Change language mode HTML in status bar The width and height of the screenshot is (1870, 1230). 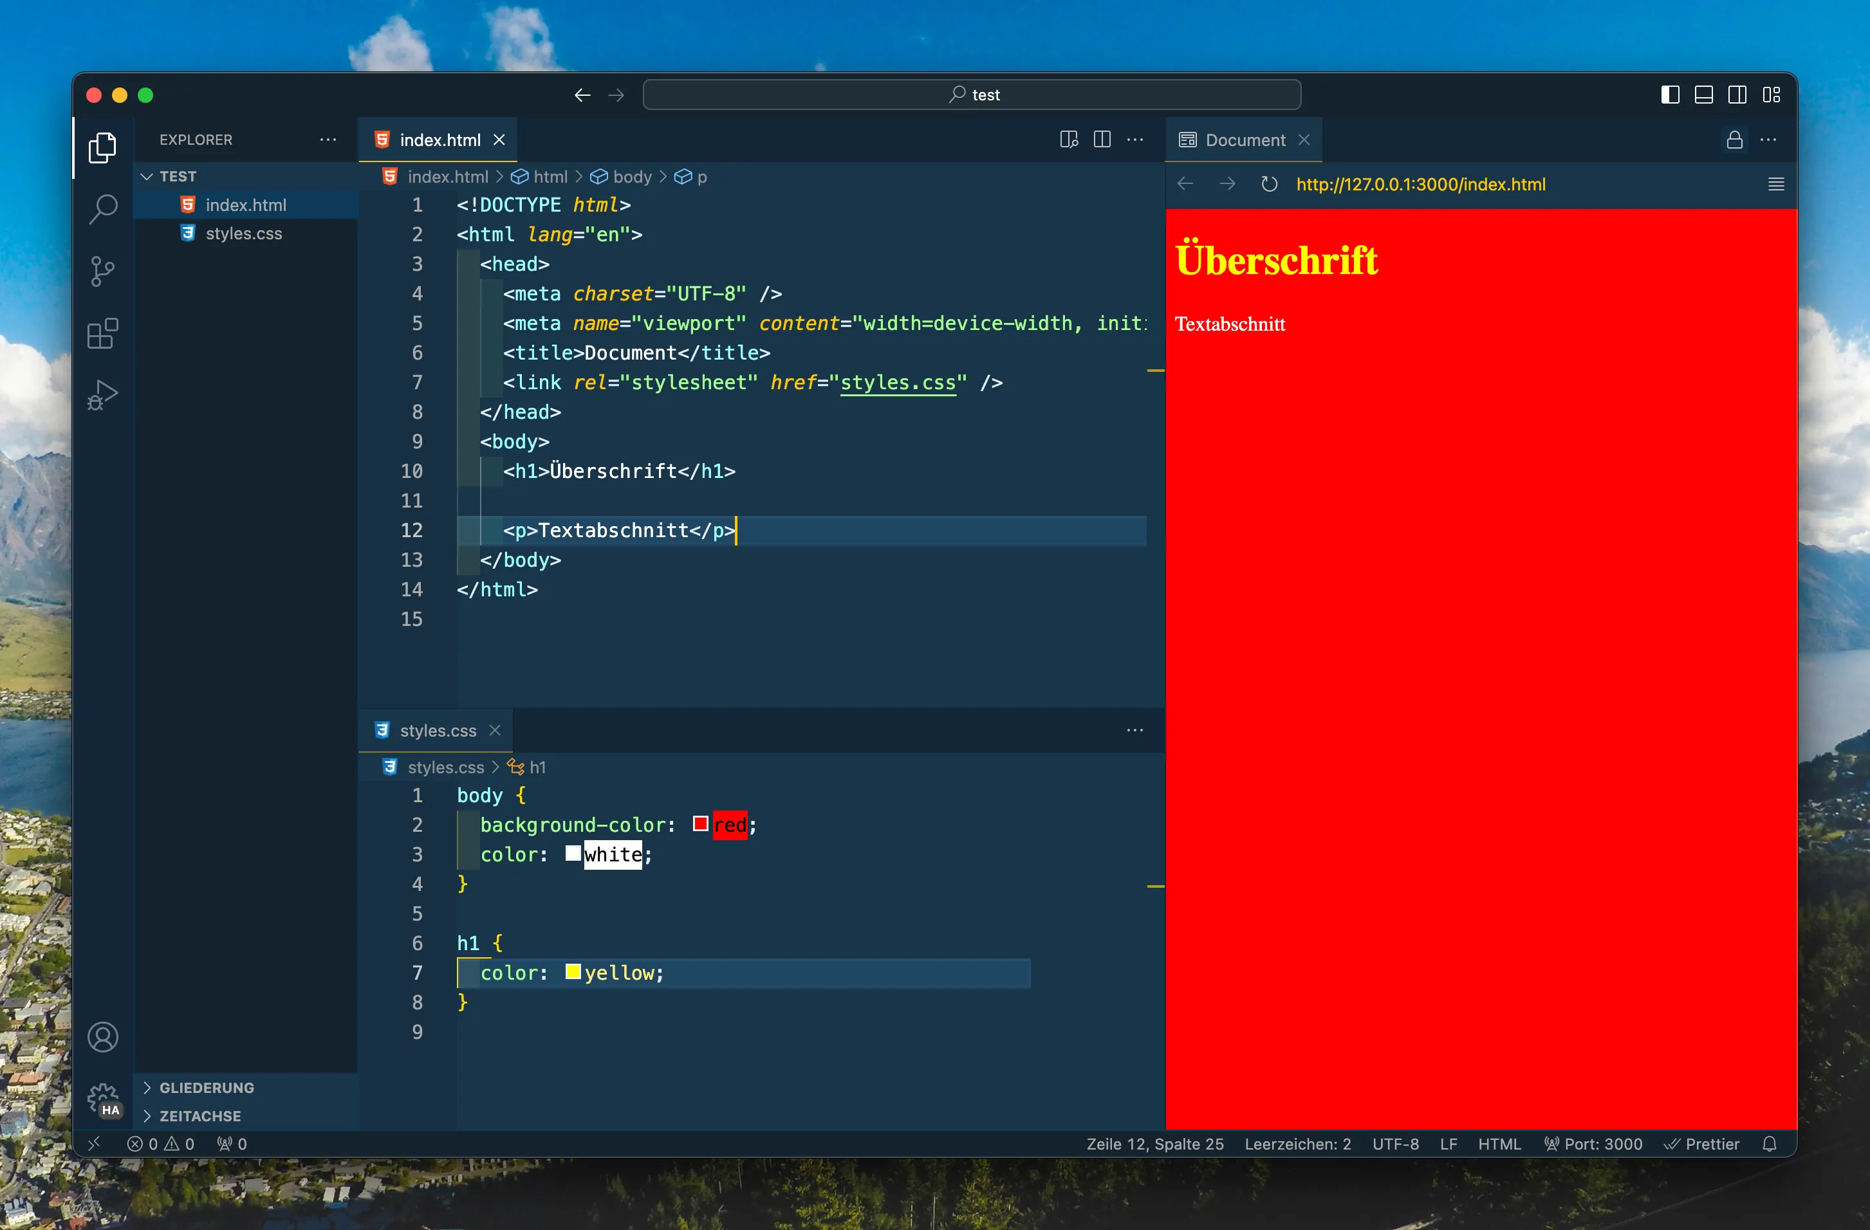(x=1499, y=1144)
